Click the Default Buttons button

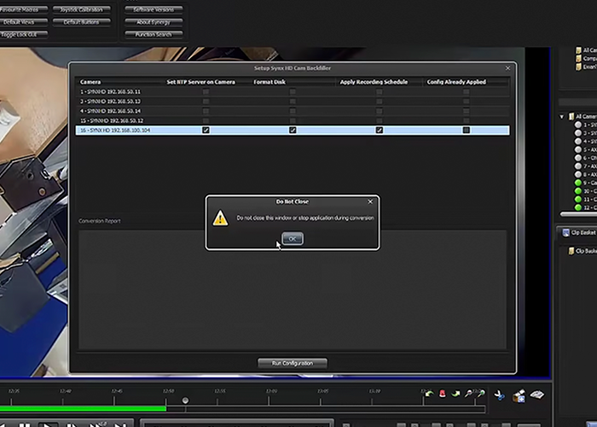click(x=82, y=22)
